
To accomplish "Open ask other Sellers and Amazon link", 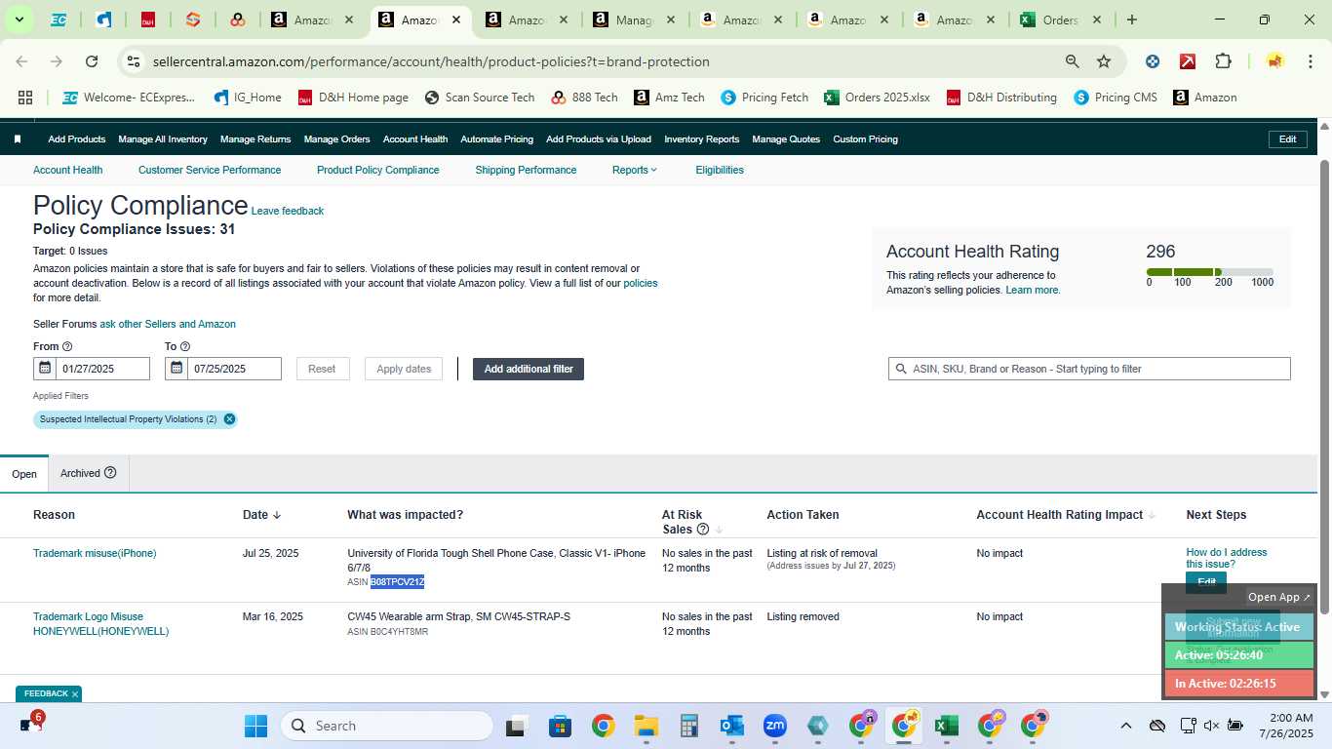I will (168, 324).
